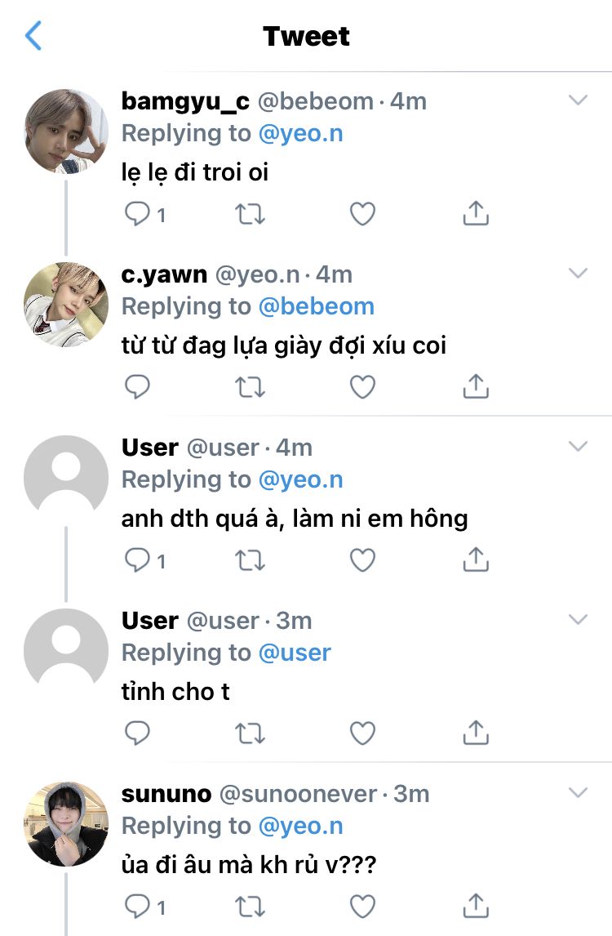
Task: Open sununo's profile avatar
Action: click(65, 824)
